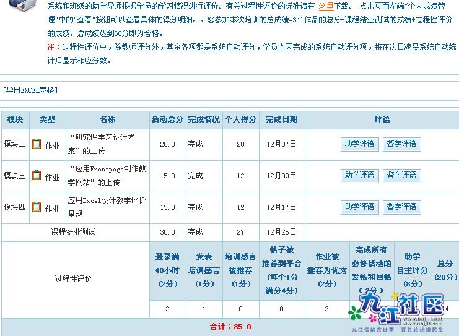Click the 活动总分 column header

click(168, 119)
